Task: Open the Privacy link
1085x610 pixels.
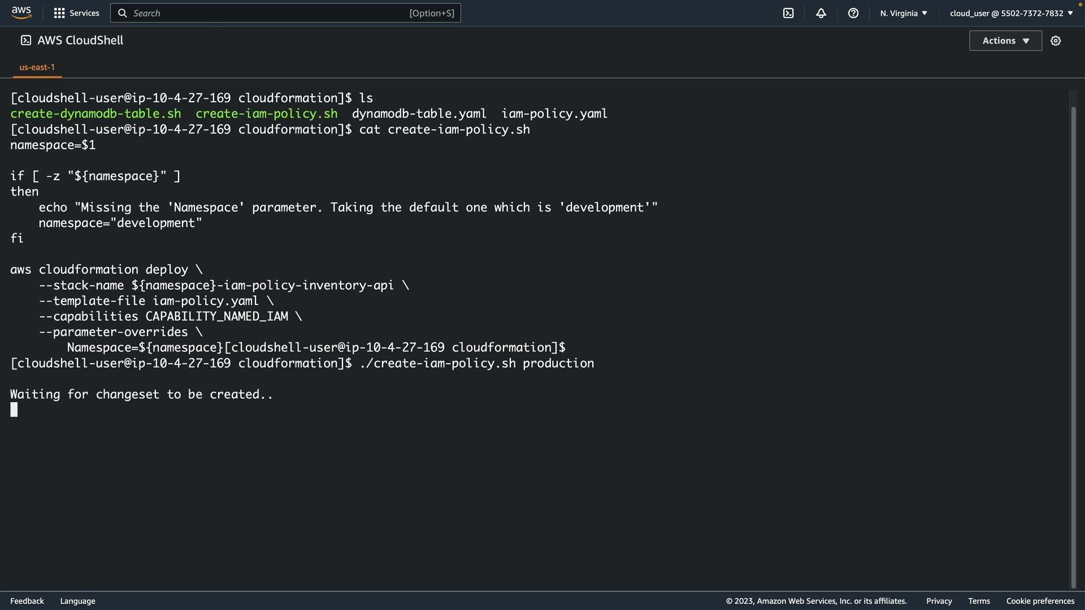Action: pyautogui.click(x=939, y=601)
